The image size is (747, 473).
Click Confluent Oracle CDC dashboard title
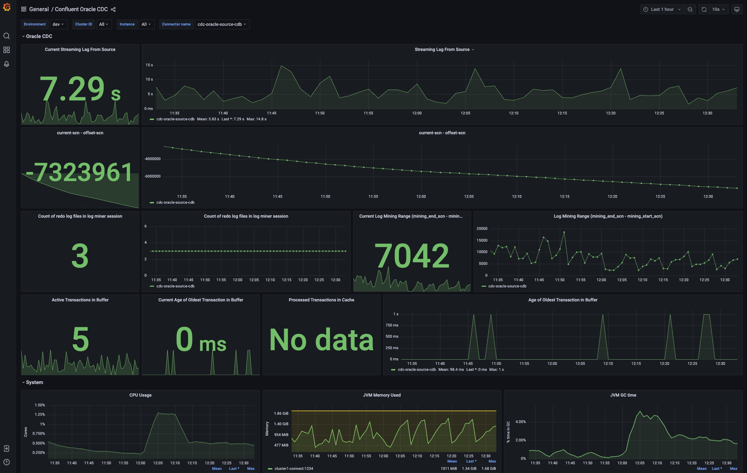click(x=81, y=9)
